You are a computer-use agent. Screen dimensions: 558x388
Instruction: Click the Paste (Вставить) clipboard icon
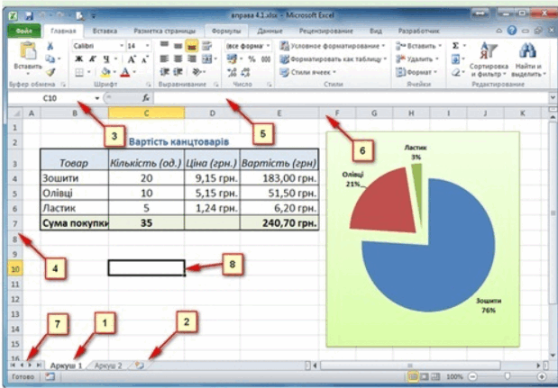pyautogui.click(x=28, y=51)
